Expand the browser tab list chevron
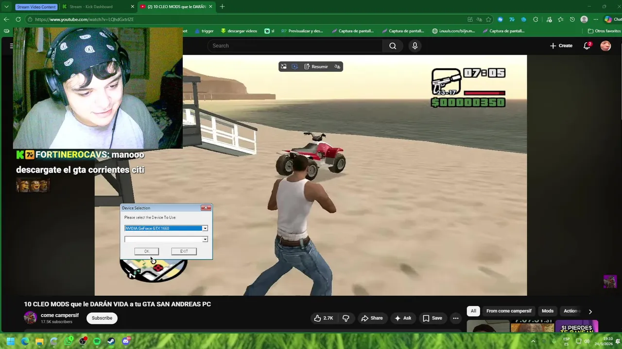Screen dimensions: 622x349 (x=6, y=7)
